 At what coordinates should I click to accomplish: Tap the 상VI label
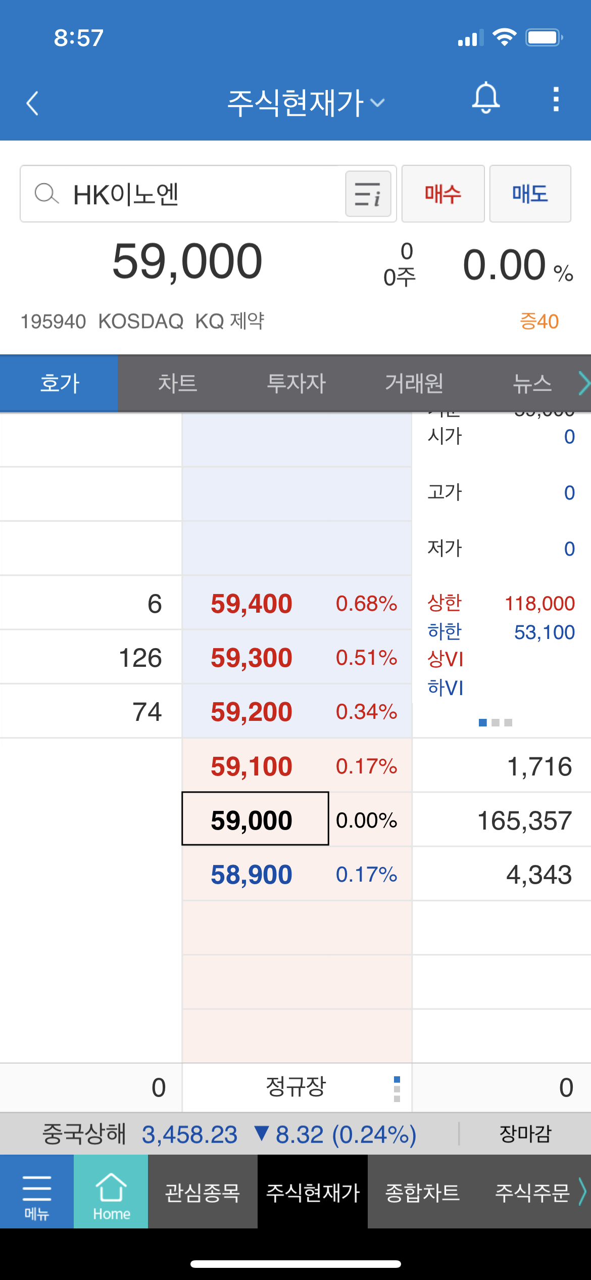pos(445,659)
